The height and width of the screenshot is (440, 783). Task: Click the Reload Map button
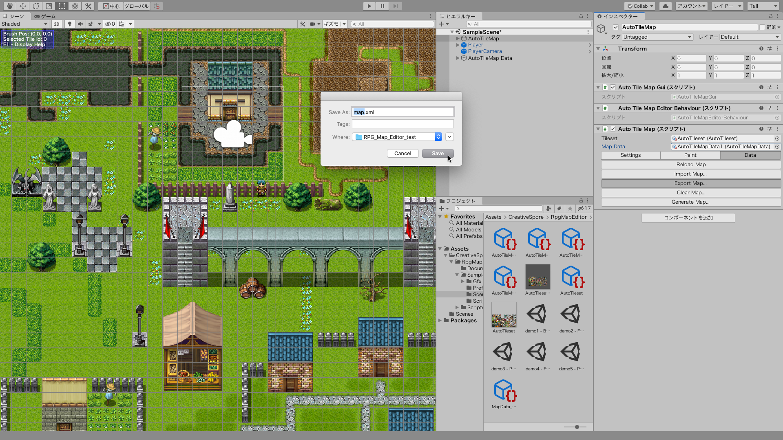point(691,165)
